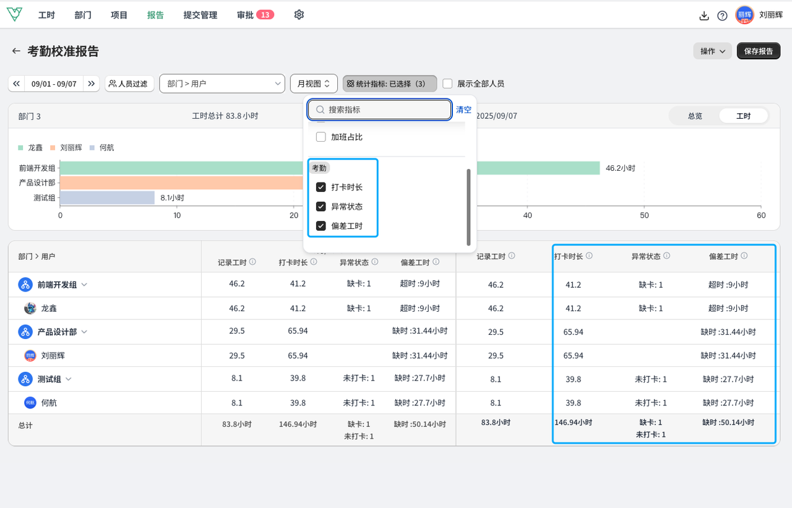
Task: Go to previous date range with double-left arrows
Action: point(17,84)
